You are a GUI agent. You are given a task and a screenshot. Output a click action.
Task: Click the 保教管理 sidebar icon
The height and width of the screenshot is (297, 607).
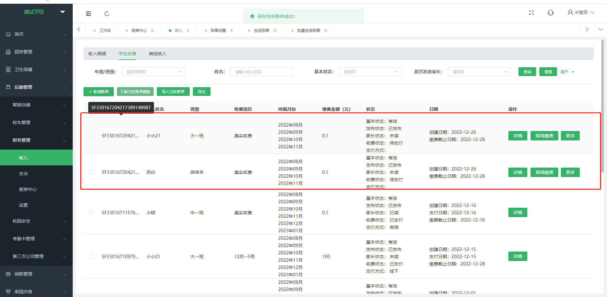(x=8, y=274)
